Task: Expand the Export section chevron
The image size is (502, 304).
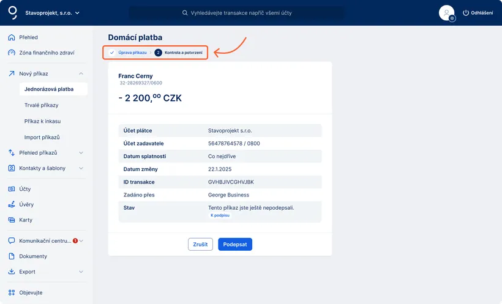Action: [81, 272]
